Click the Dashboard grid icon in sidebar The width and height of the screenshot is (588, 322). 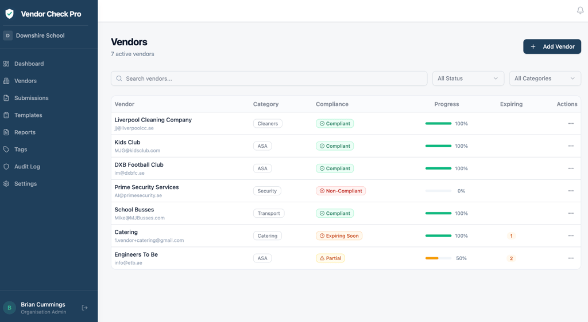click(x=6, y=64)
